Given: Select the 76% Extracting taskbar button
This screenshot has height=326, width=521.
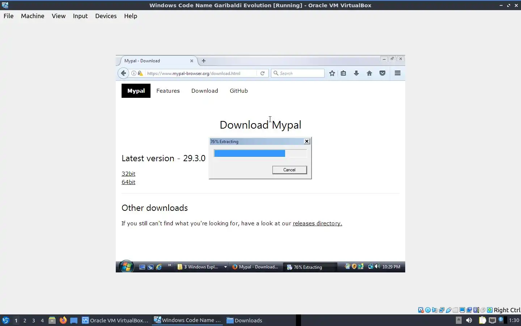Looking at the screenshot, I should click(x=310, y=267).
